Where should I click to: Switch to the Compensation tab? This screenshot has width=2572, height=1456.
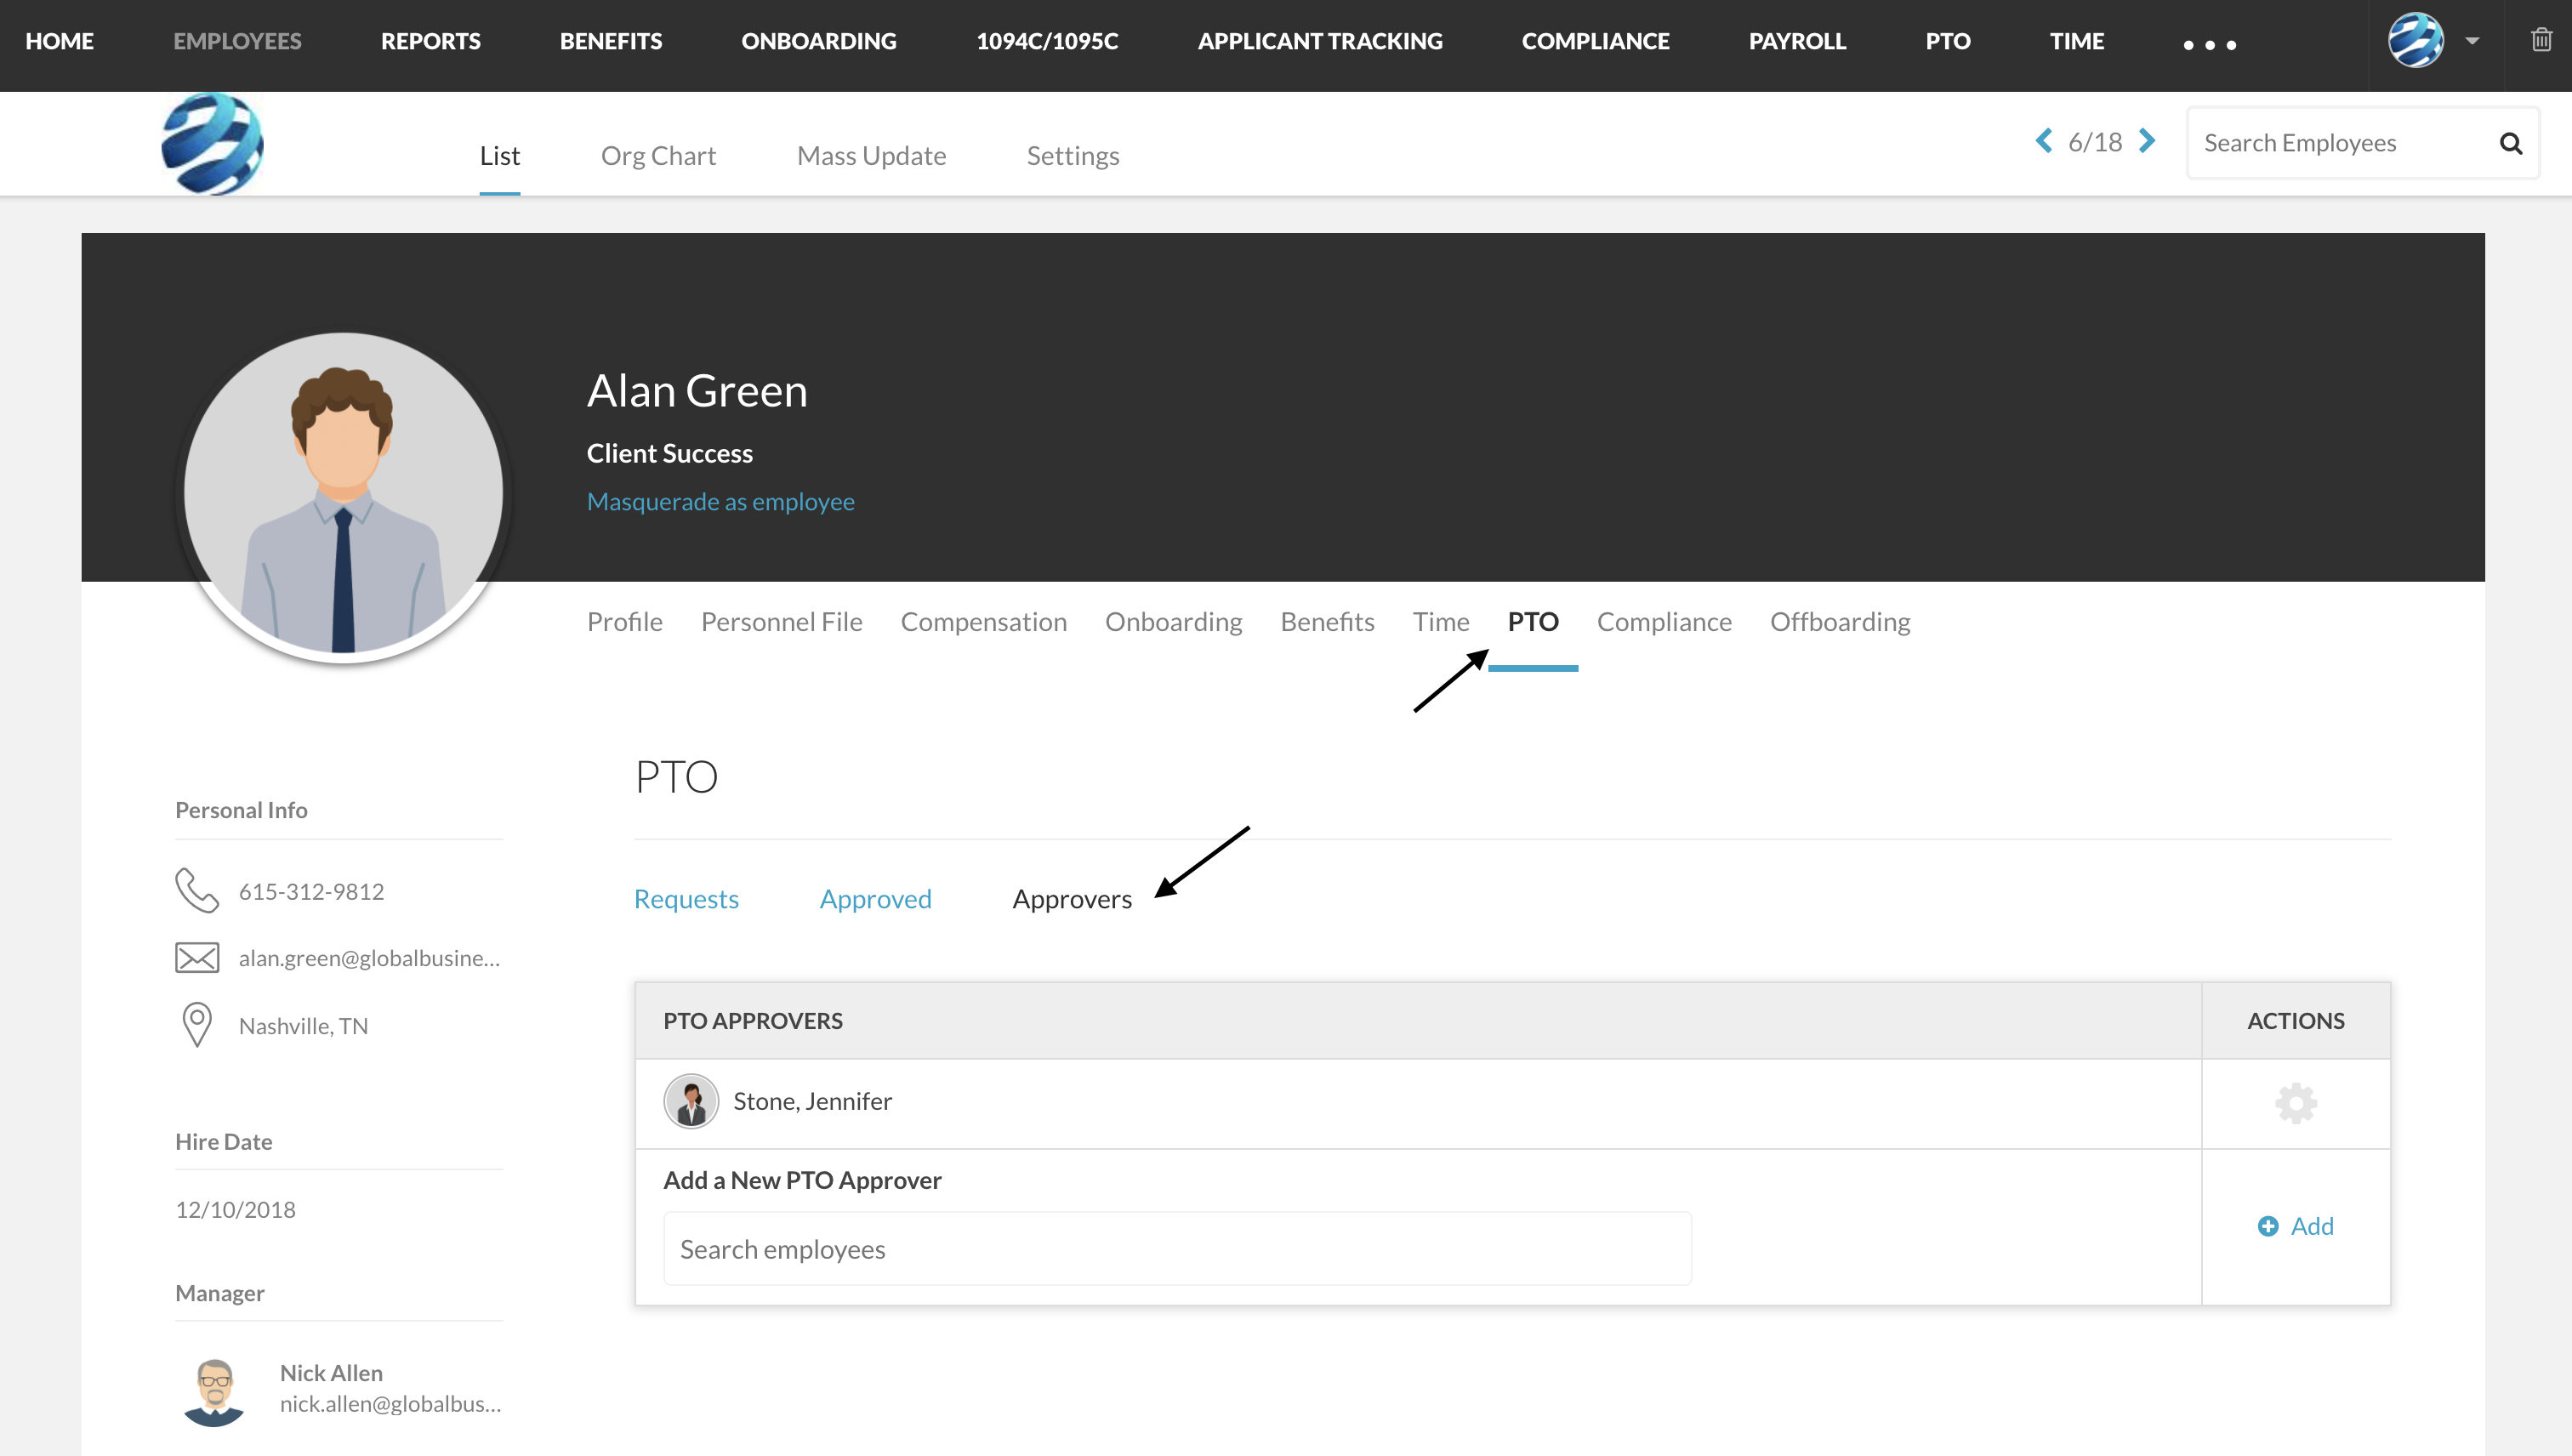point(984,622)
